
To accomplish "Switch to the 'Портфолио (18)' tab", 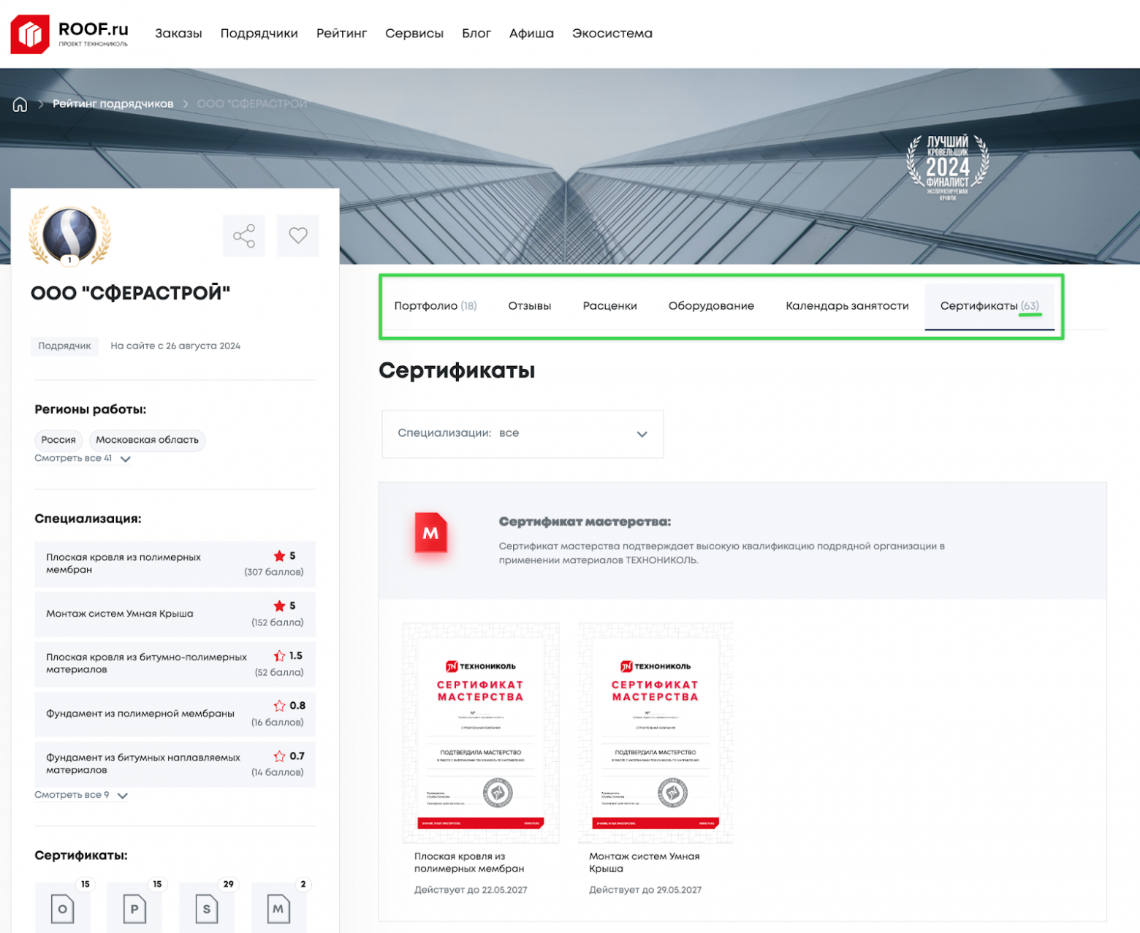I will tap(436, 306).
